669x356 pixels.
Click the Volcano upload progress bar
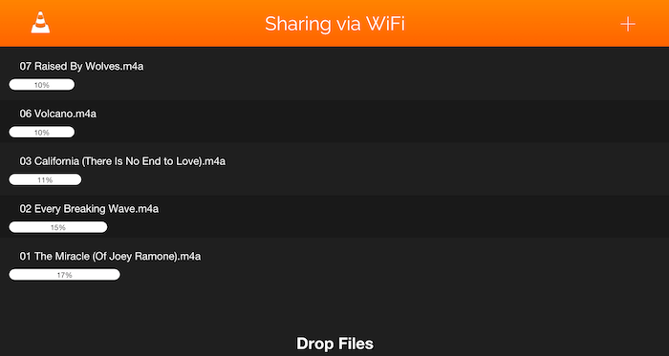point(42,133)
